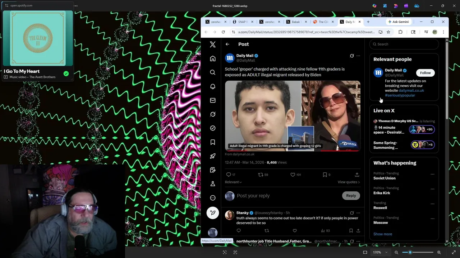Switch to The CIA browser tab
460x258 pixels.
click(x=323, y=22)
